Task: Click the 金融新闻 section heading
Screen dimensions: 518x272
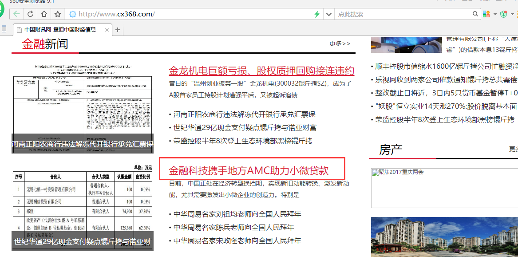Action: (45, 44)
